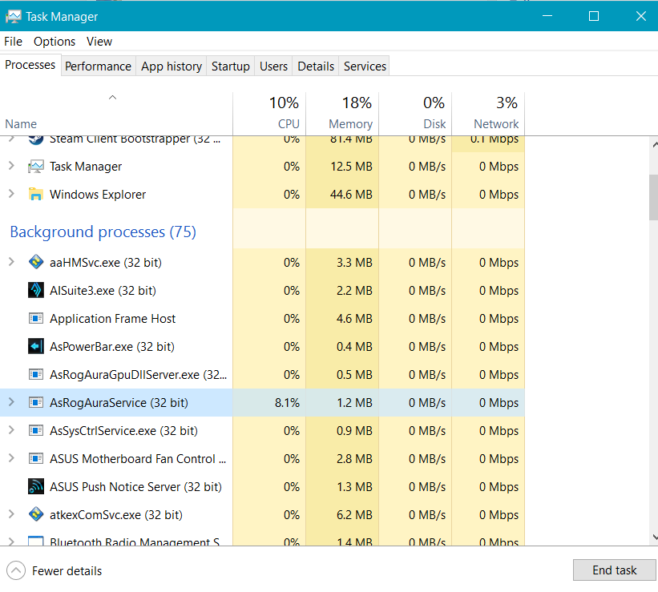The width and height of the screenshot is (658, 592).
Task: Click the AISuite3.exe process icon
Action: coord(36,290)
